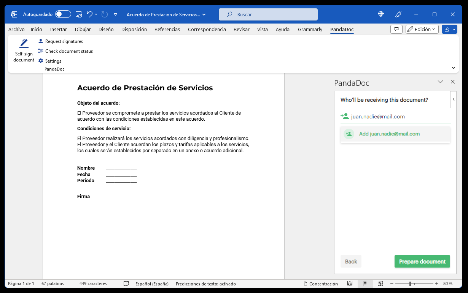This screenshot has height=293, width=468.
Task: Click the recipient email input field
Action: pyautogui.click(x=395, y=117)
